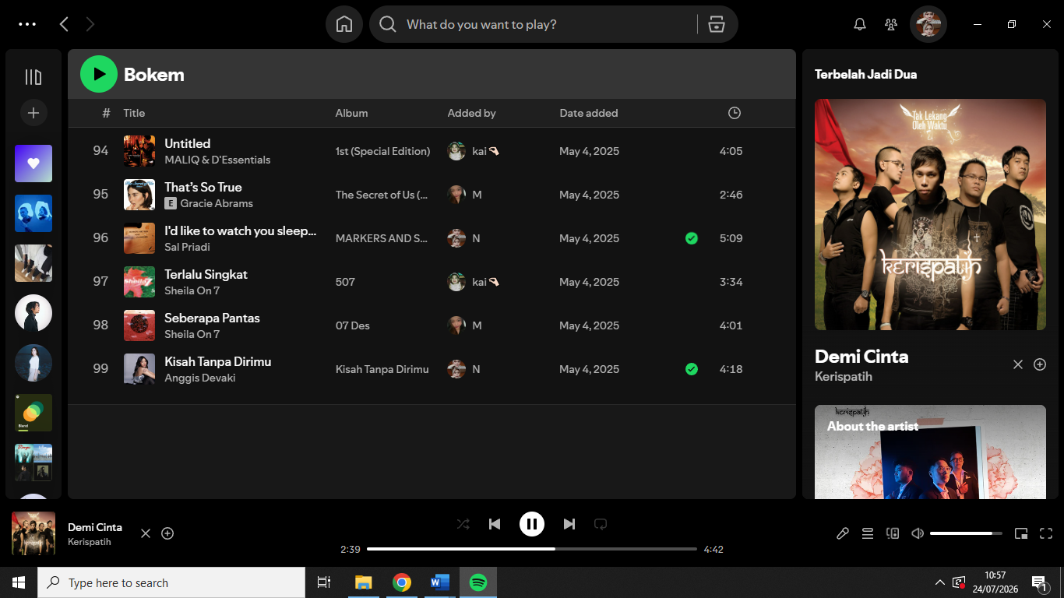Open artist Anggis Devaki

point(199,378)
